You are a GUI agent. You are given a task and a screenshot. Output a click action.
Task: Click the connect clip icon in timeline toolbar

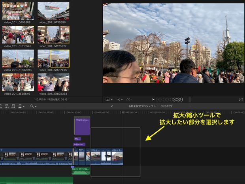point(1,106)
